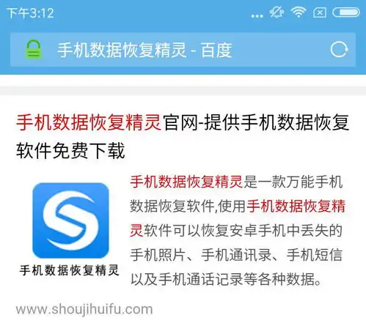Tap the battery indicator icon
This screenshot has height=323, width=366.
point(346,12)
